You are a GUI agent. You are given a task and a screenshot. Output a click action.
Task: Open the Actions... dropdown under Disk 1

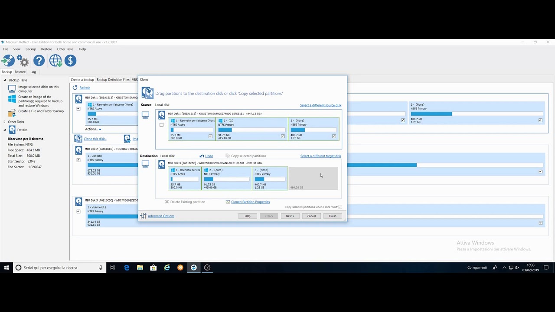93,129
